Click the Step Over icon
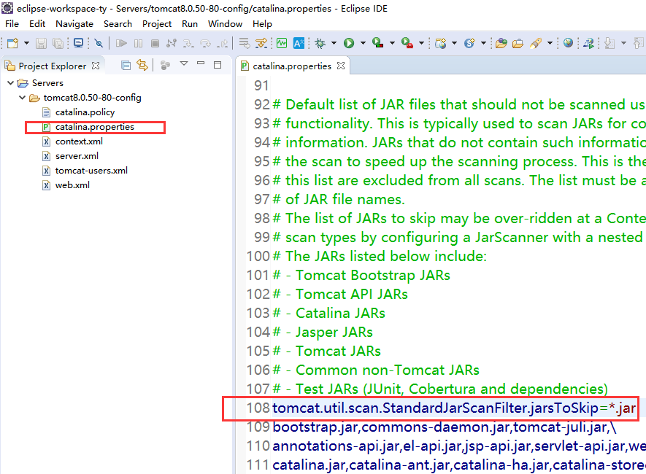 click(205, 43)
